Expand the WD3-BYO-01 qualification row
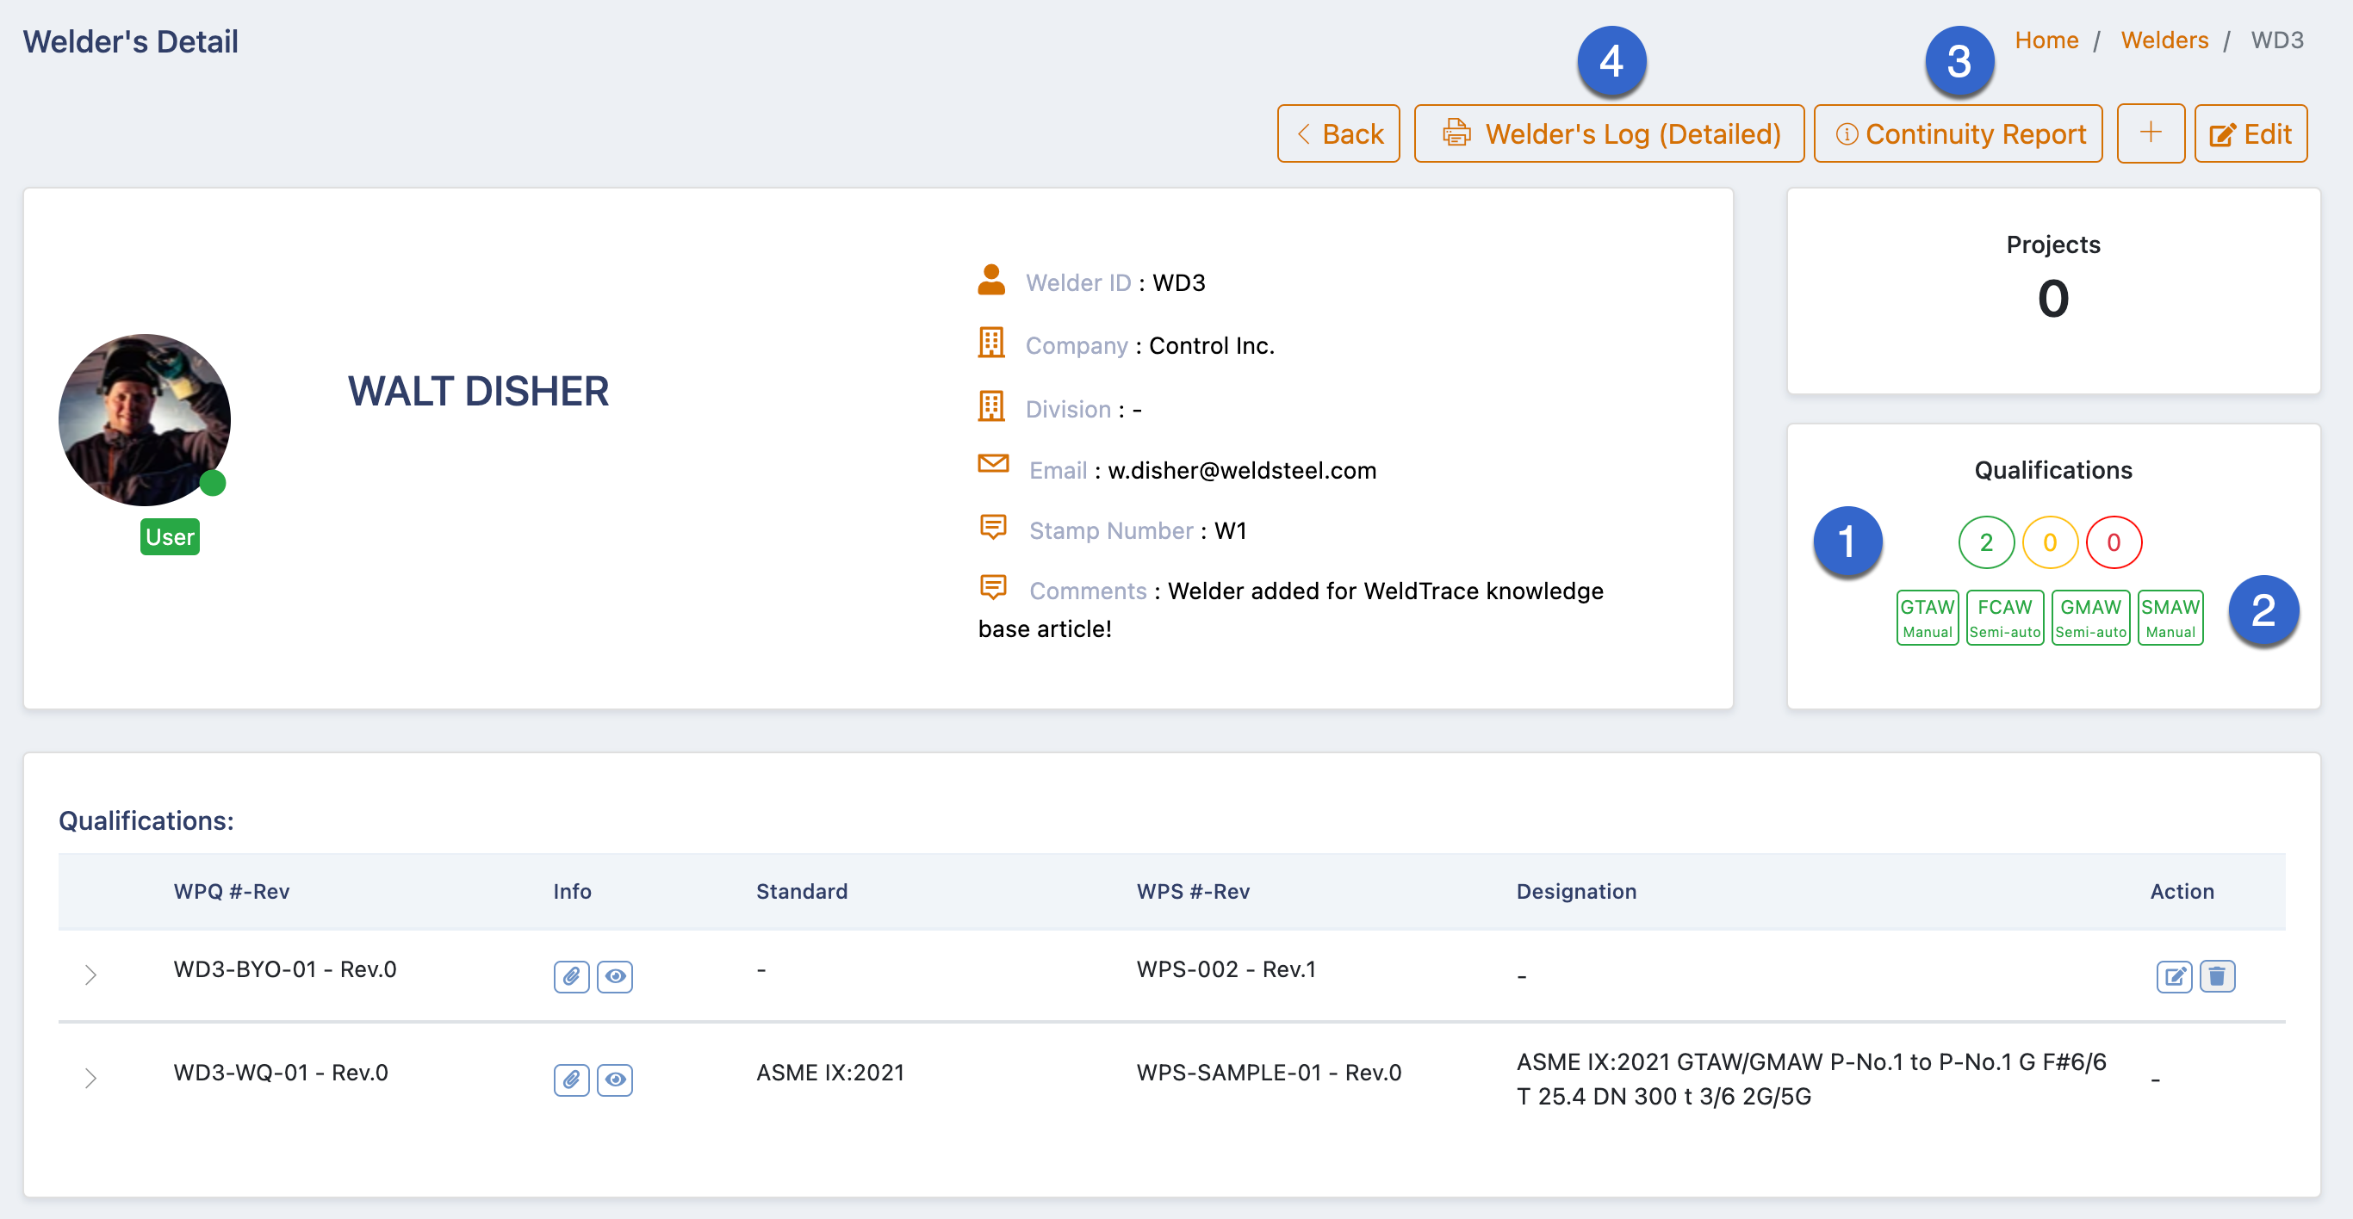The height and width of the screenshot is (1219, 2353). [90, 975]
